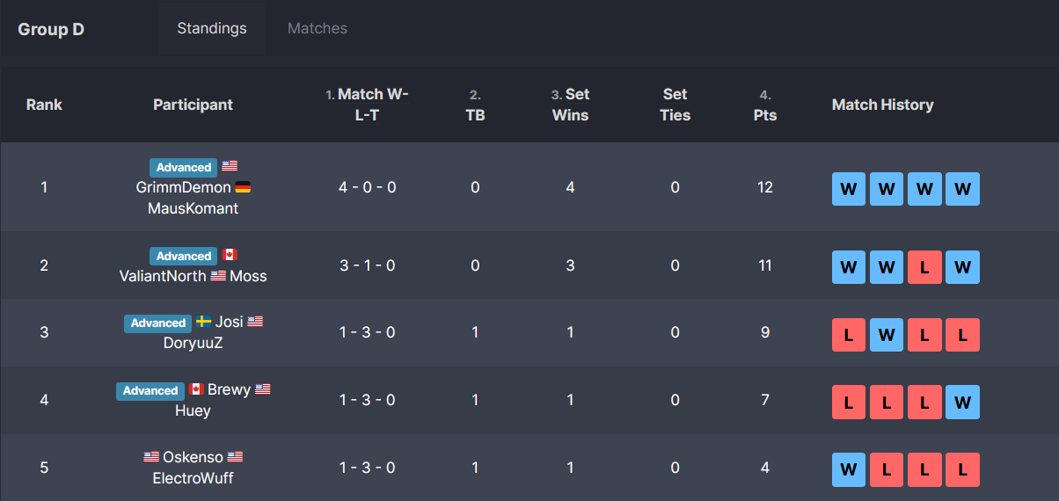Click the Match History column header
This screenshot has height=501, width=1059.
tap(882, 105)
